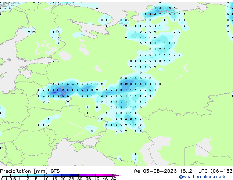The image size is (233, 180).
Task: Click the 'Precipitation [mm] GFS' title text
Action: [30, 171]
